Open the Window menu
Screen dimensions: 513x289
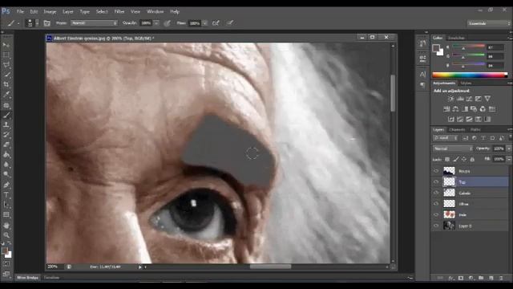(155, 11)
